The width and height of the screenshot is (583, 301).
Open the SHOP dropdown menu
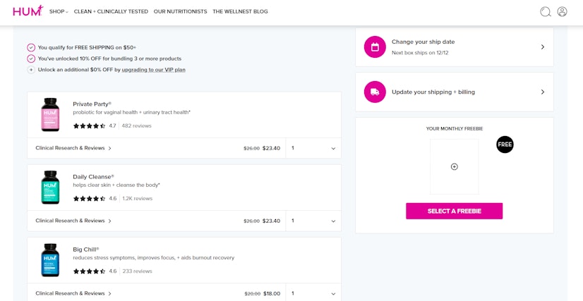(x=59, y=11)
